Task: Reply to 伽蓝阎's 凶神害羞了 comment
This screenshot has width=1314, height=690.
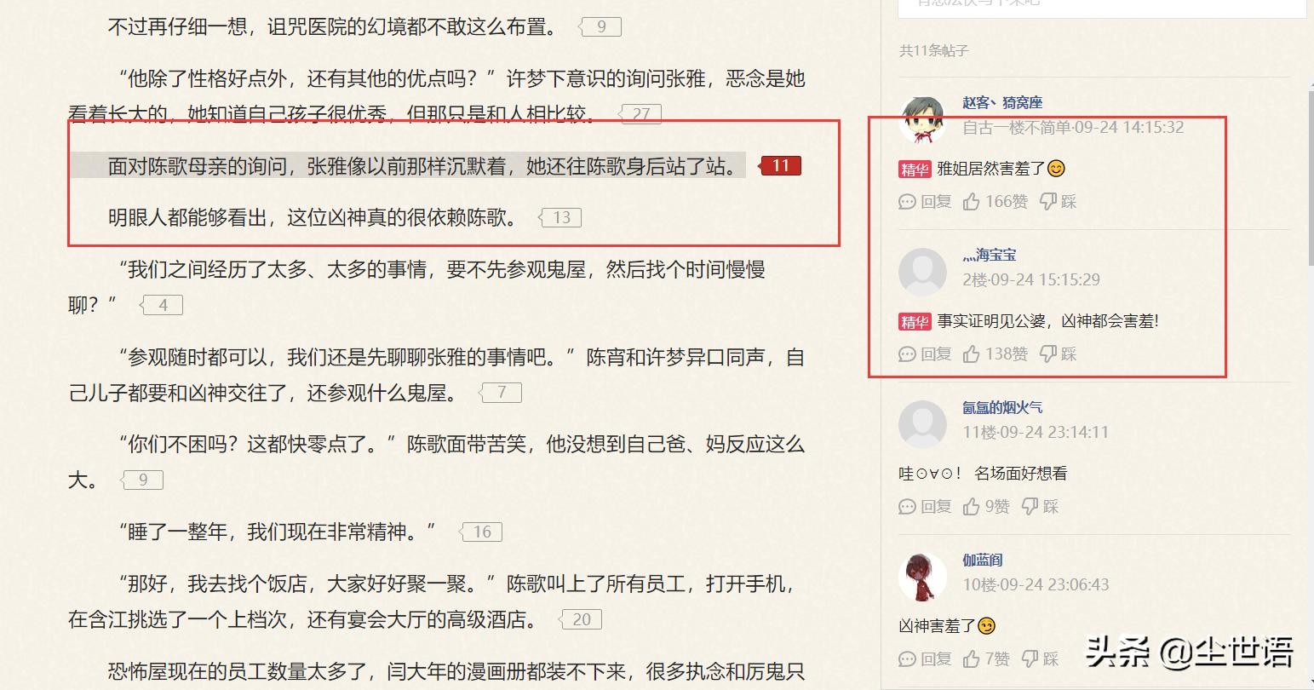Action: [925, 658]
